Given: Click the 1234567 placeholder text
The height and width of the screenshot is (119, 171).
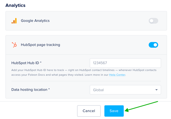Looking at the screenshot, I should [x=100, y=63].
